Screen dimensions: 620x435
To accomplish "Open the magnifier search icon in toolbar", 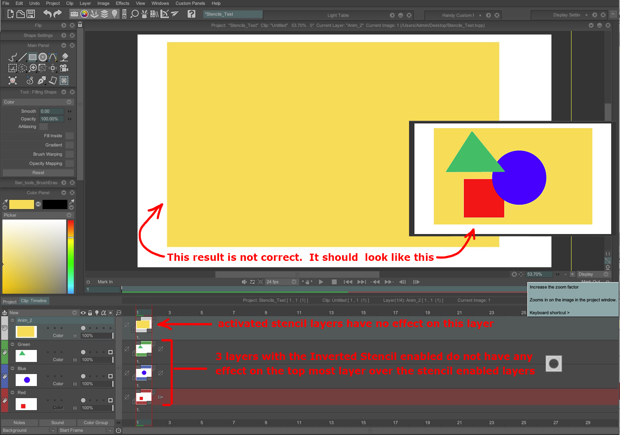I will coord(135,14).
